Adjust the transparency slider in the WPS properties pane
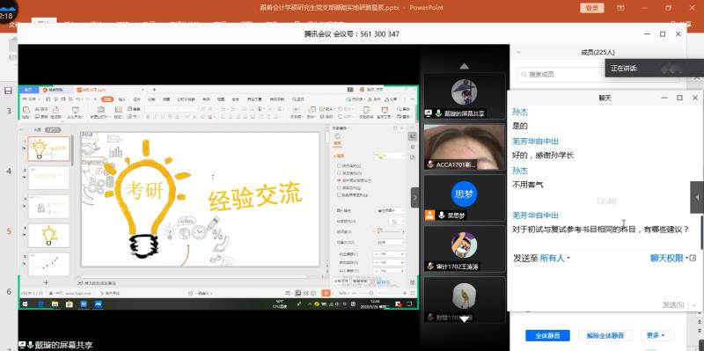This screenshot has height=351, width=704. pos(390,230)
